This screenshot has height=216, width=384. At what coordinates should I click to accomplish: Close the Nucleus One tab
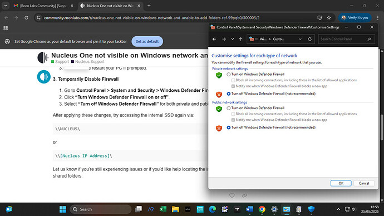point(139,6)
